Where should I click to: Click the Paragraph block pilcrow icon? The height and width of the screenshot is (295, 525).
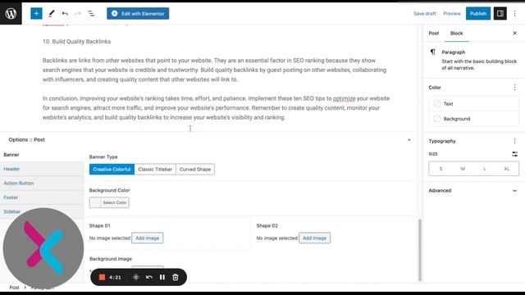click(433, 52)
